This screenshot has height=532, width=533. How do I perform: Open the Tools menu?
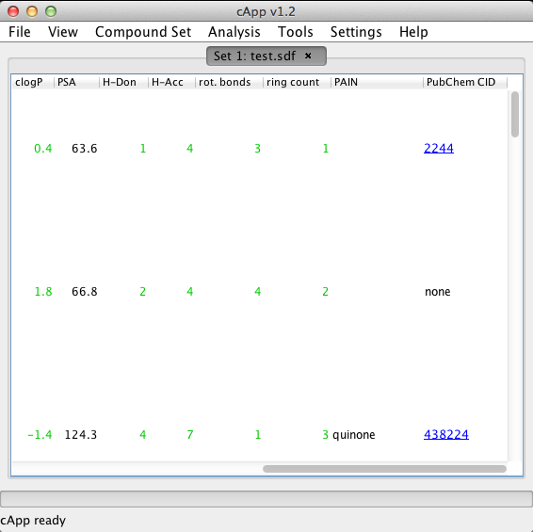(296, 32)
